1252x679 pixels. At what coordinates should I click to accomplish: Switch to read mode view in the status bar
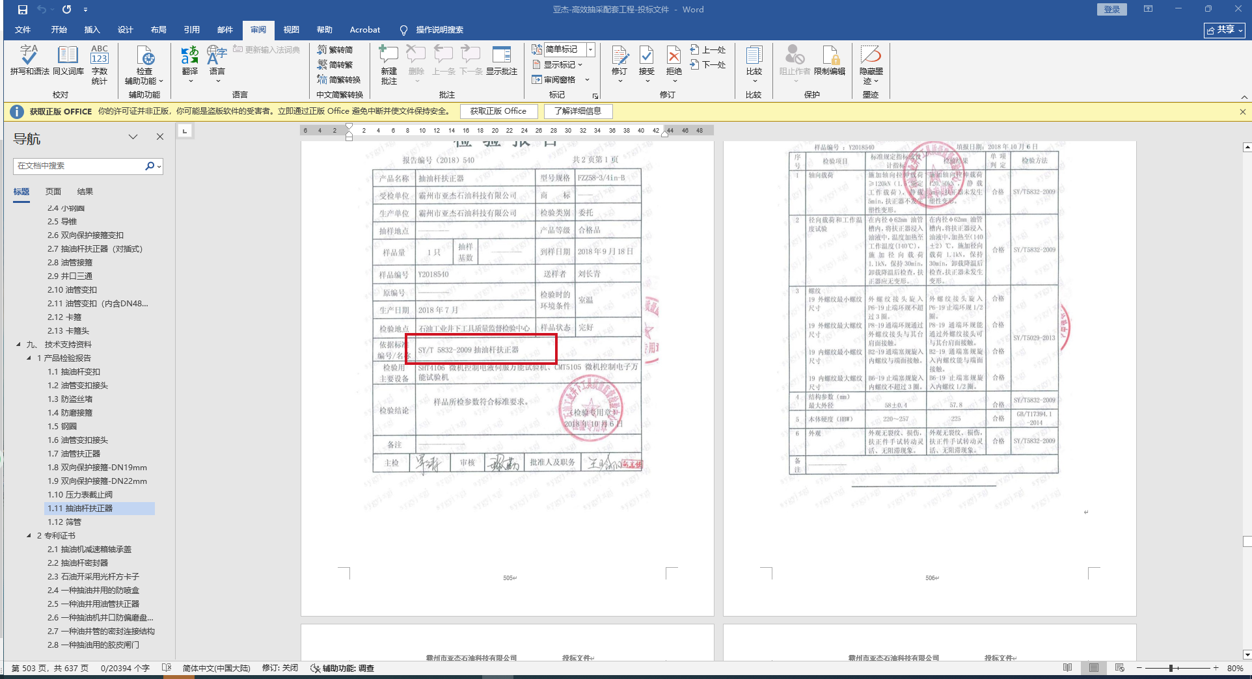(1068, 668)
